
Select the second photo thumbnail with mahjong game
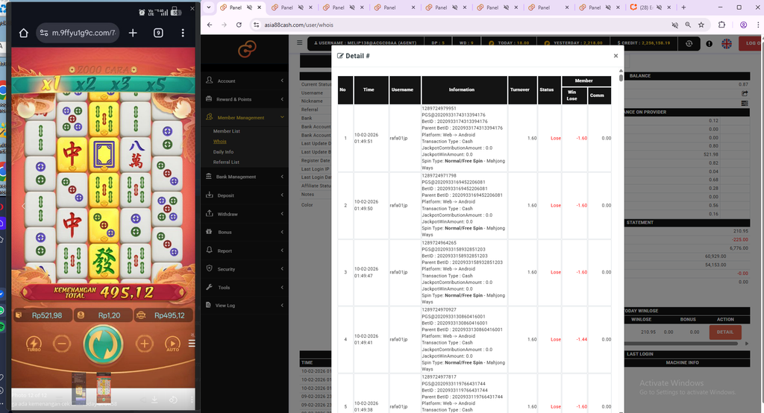[103, 388]
